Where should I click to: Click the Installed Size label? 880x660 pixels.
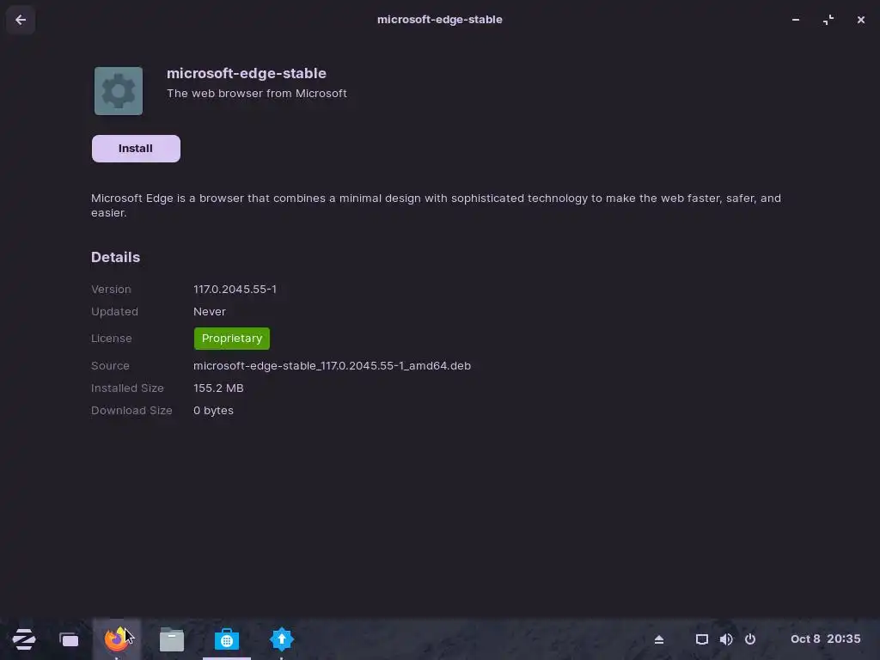(x=127, y=388)
